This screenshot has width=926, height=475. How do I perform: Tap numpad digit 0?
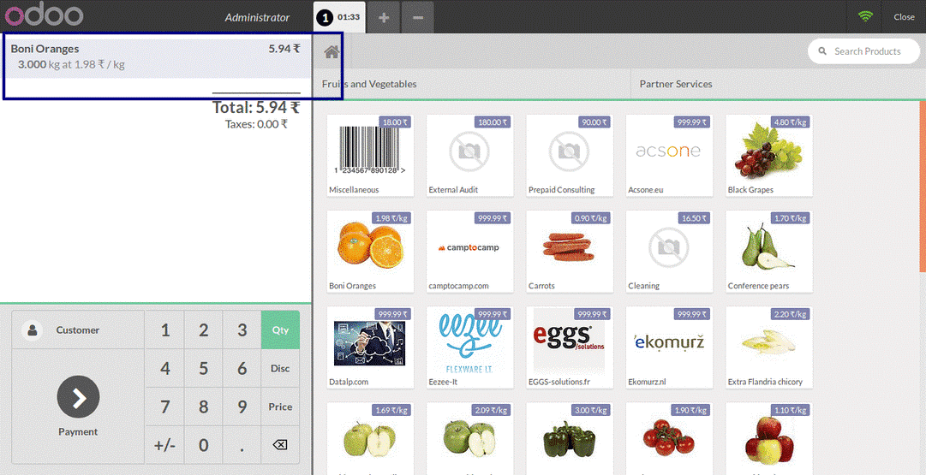coord(204,445)
